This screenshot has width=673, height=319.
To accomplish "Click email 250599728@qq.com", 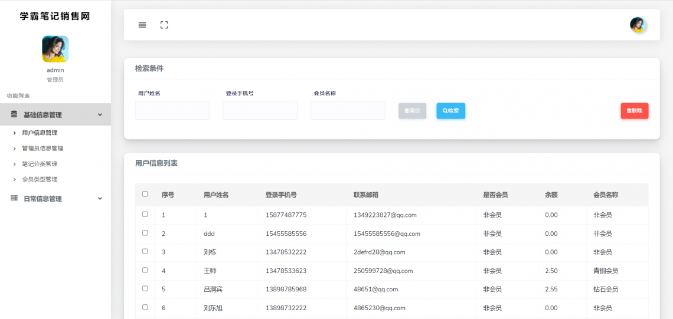I will point(383,271).
